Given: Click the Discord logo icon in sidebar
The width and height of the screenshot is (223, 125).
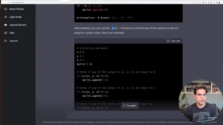Looking at the screenshot, I should pos(6,25).
